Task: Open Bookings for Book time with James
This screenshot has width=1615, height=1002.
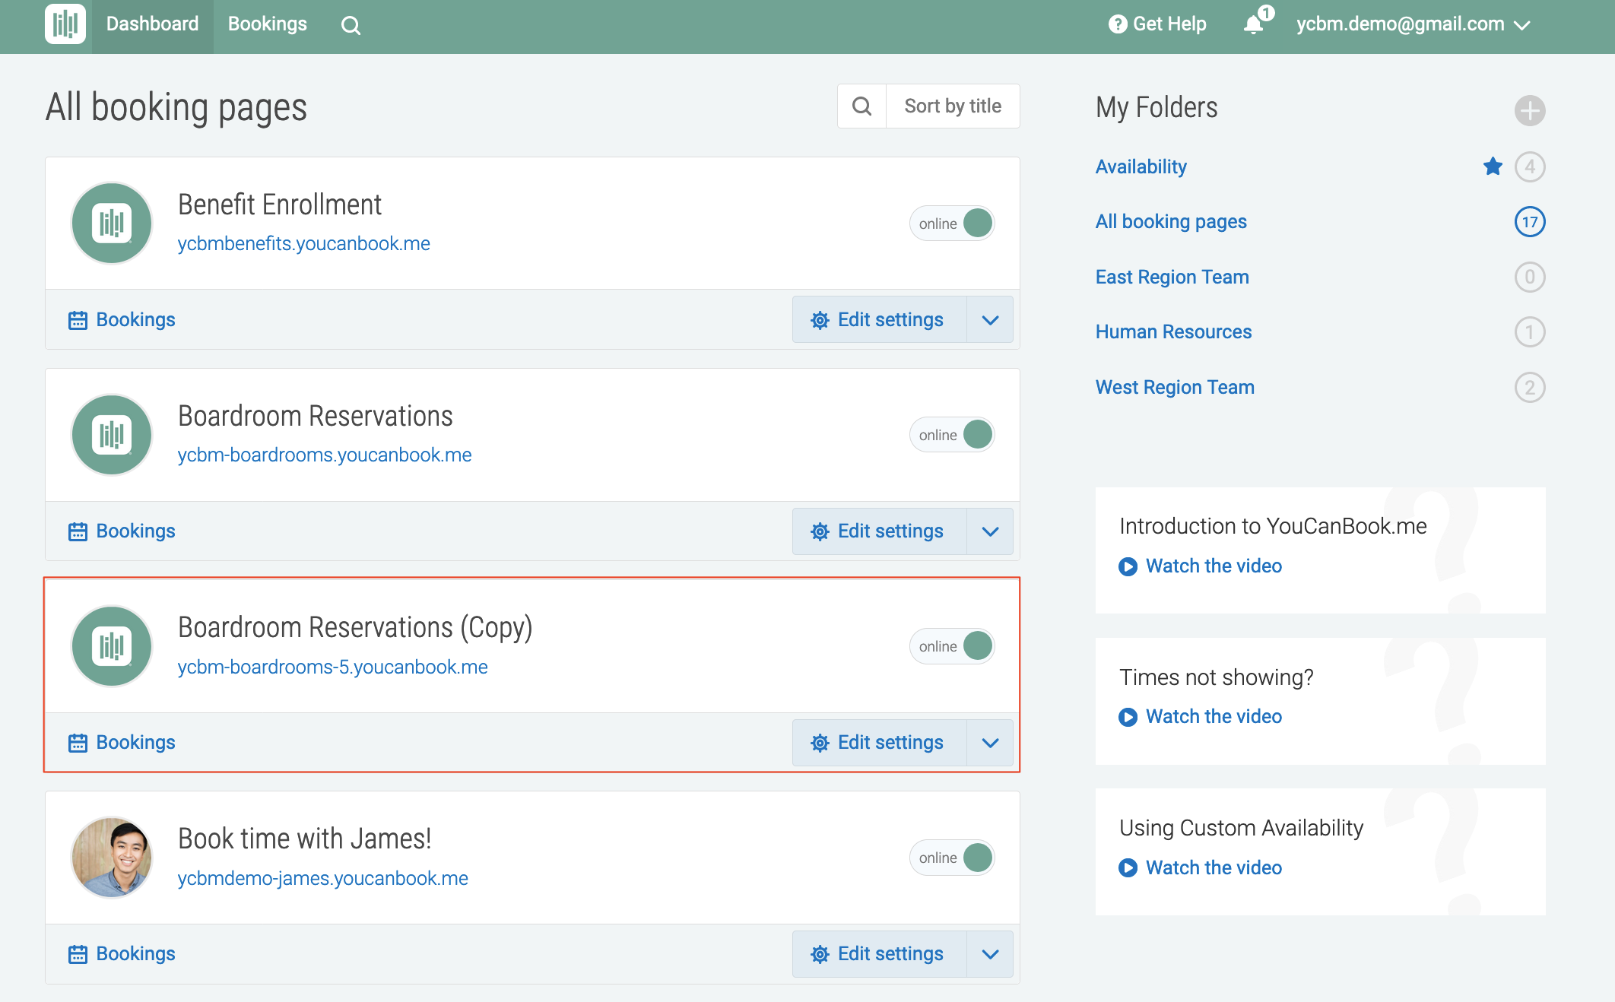Action: (x=122, y=954)
